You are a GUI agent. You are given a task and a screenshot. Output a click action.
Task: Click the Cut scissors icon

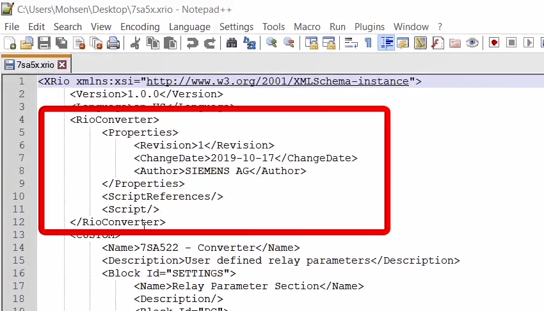[x=135, y=43]
